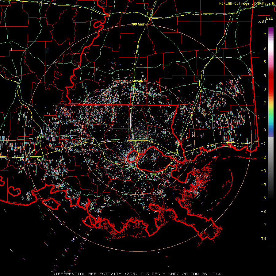Click the 0.3 DEG elevation text
Viewport: 276px width, 276px height.
coord(150,274)
